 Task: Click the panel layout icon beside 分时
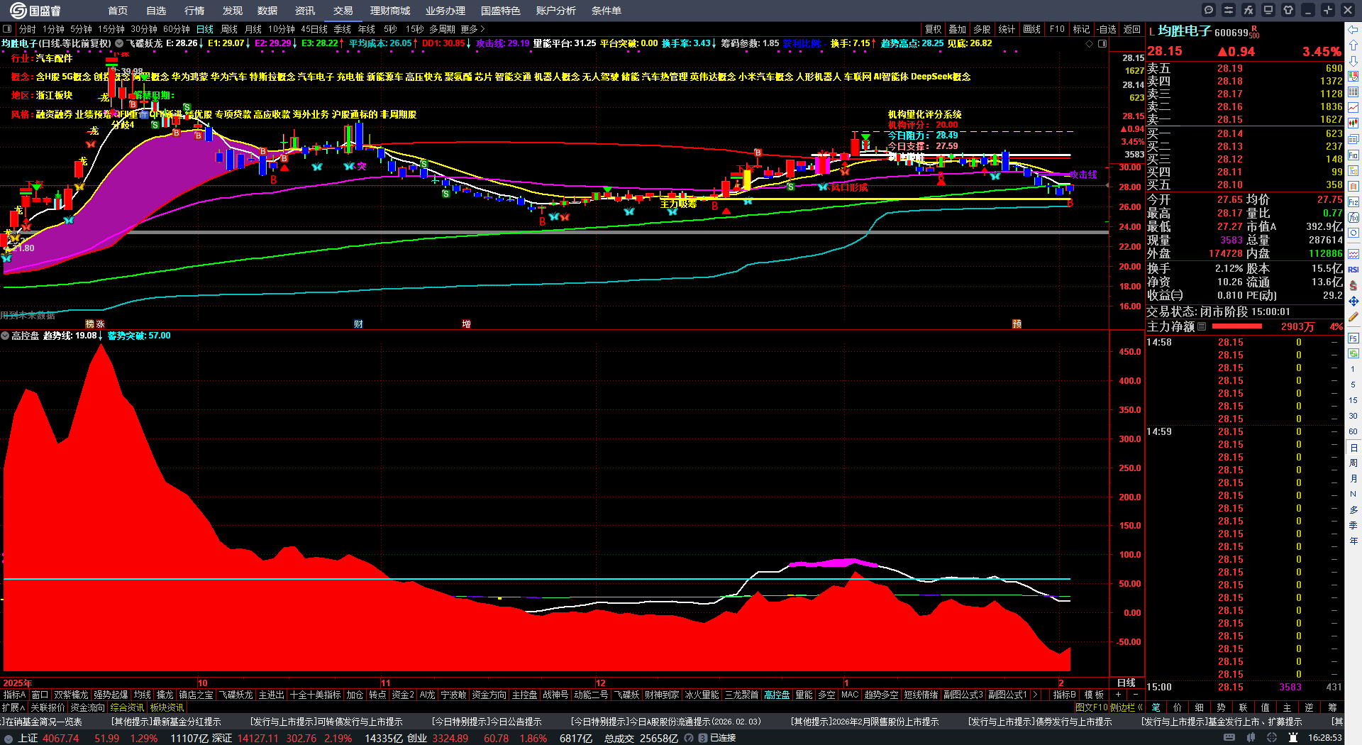tap(7, 29)
